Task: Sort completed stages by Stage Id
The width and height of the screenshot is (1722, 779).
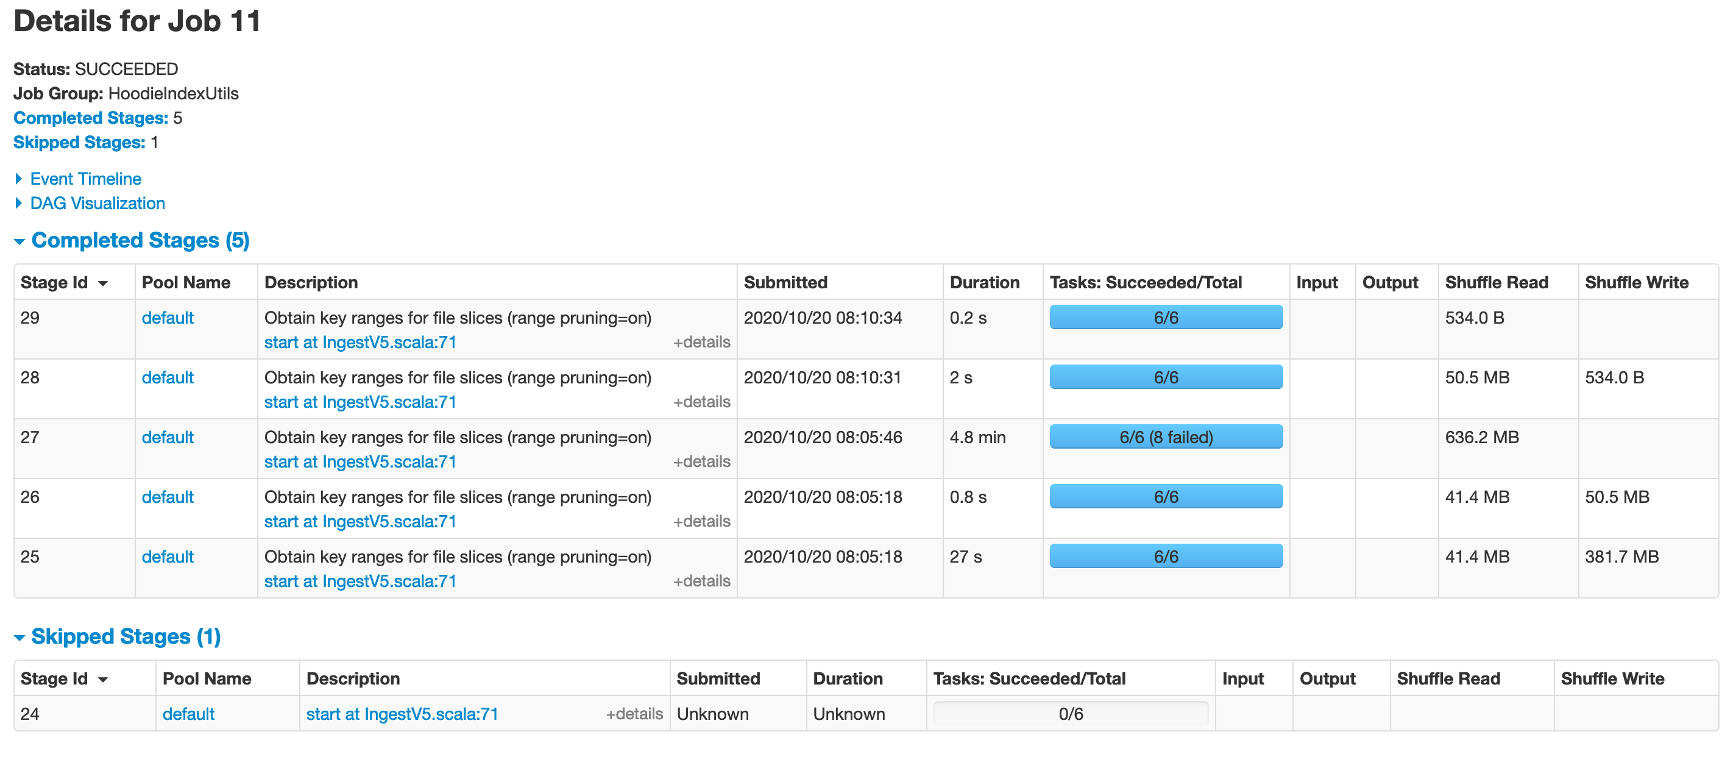Action: [x=64, y=282]
